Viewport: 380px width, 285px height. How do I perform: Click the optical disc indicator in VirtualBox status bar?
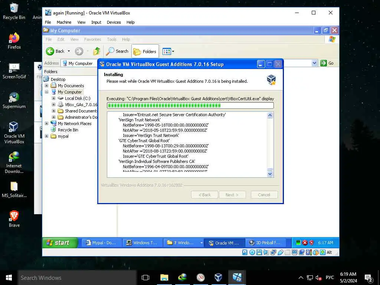252,252
